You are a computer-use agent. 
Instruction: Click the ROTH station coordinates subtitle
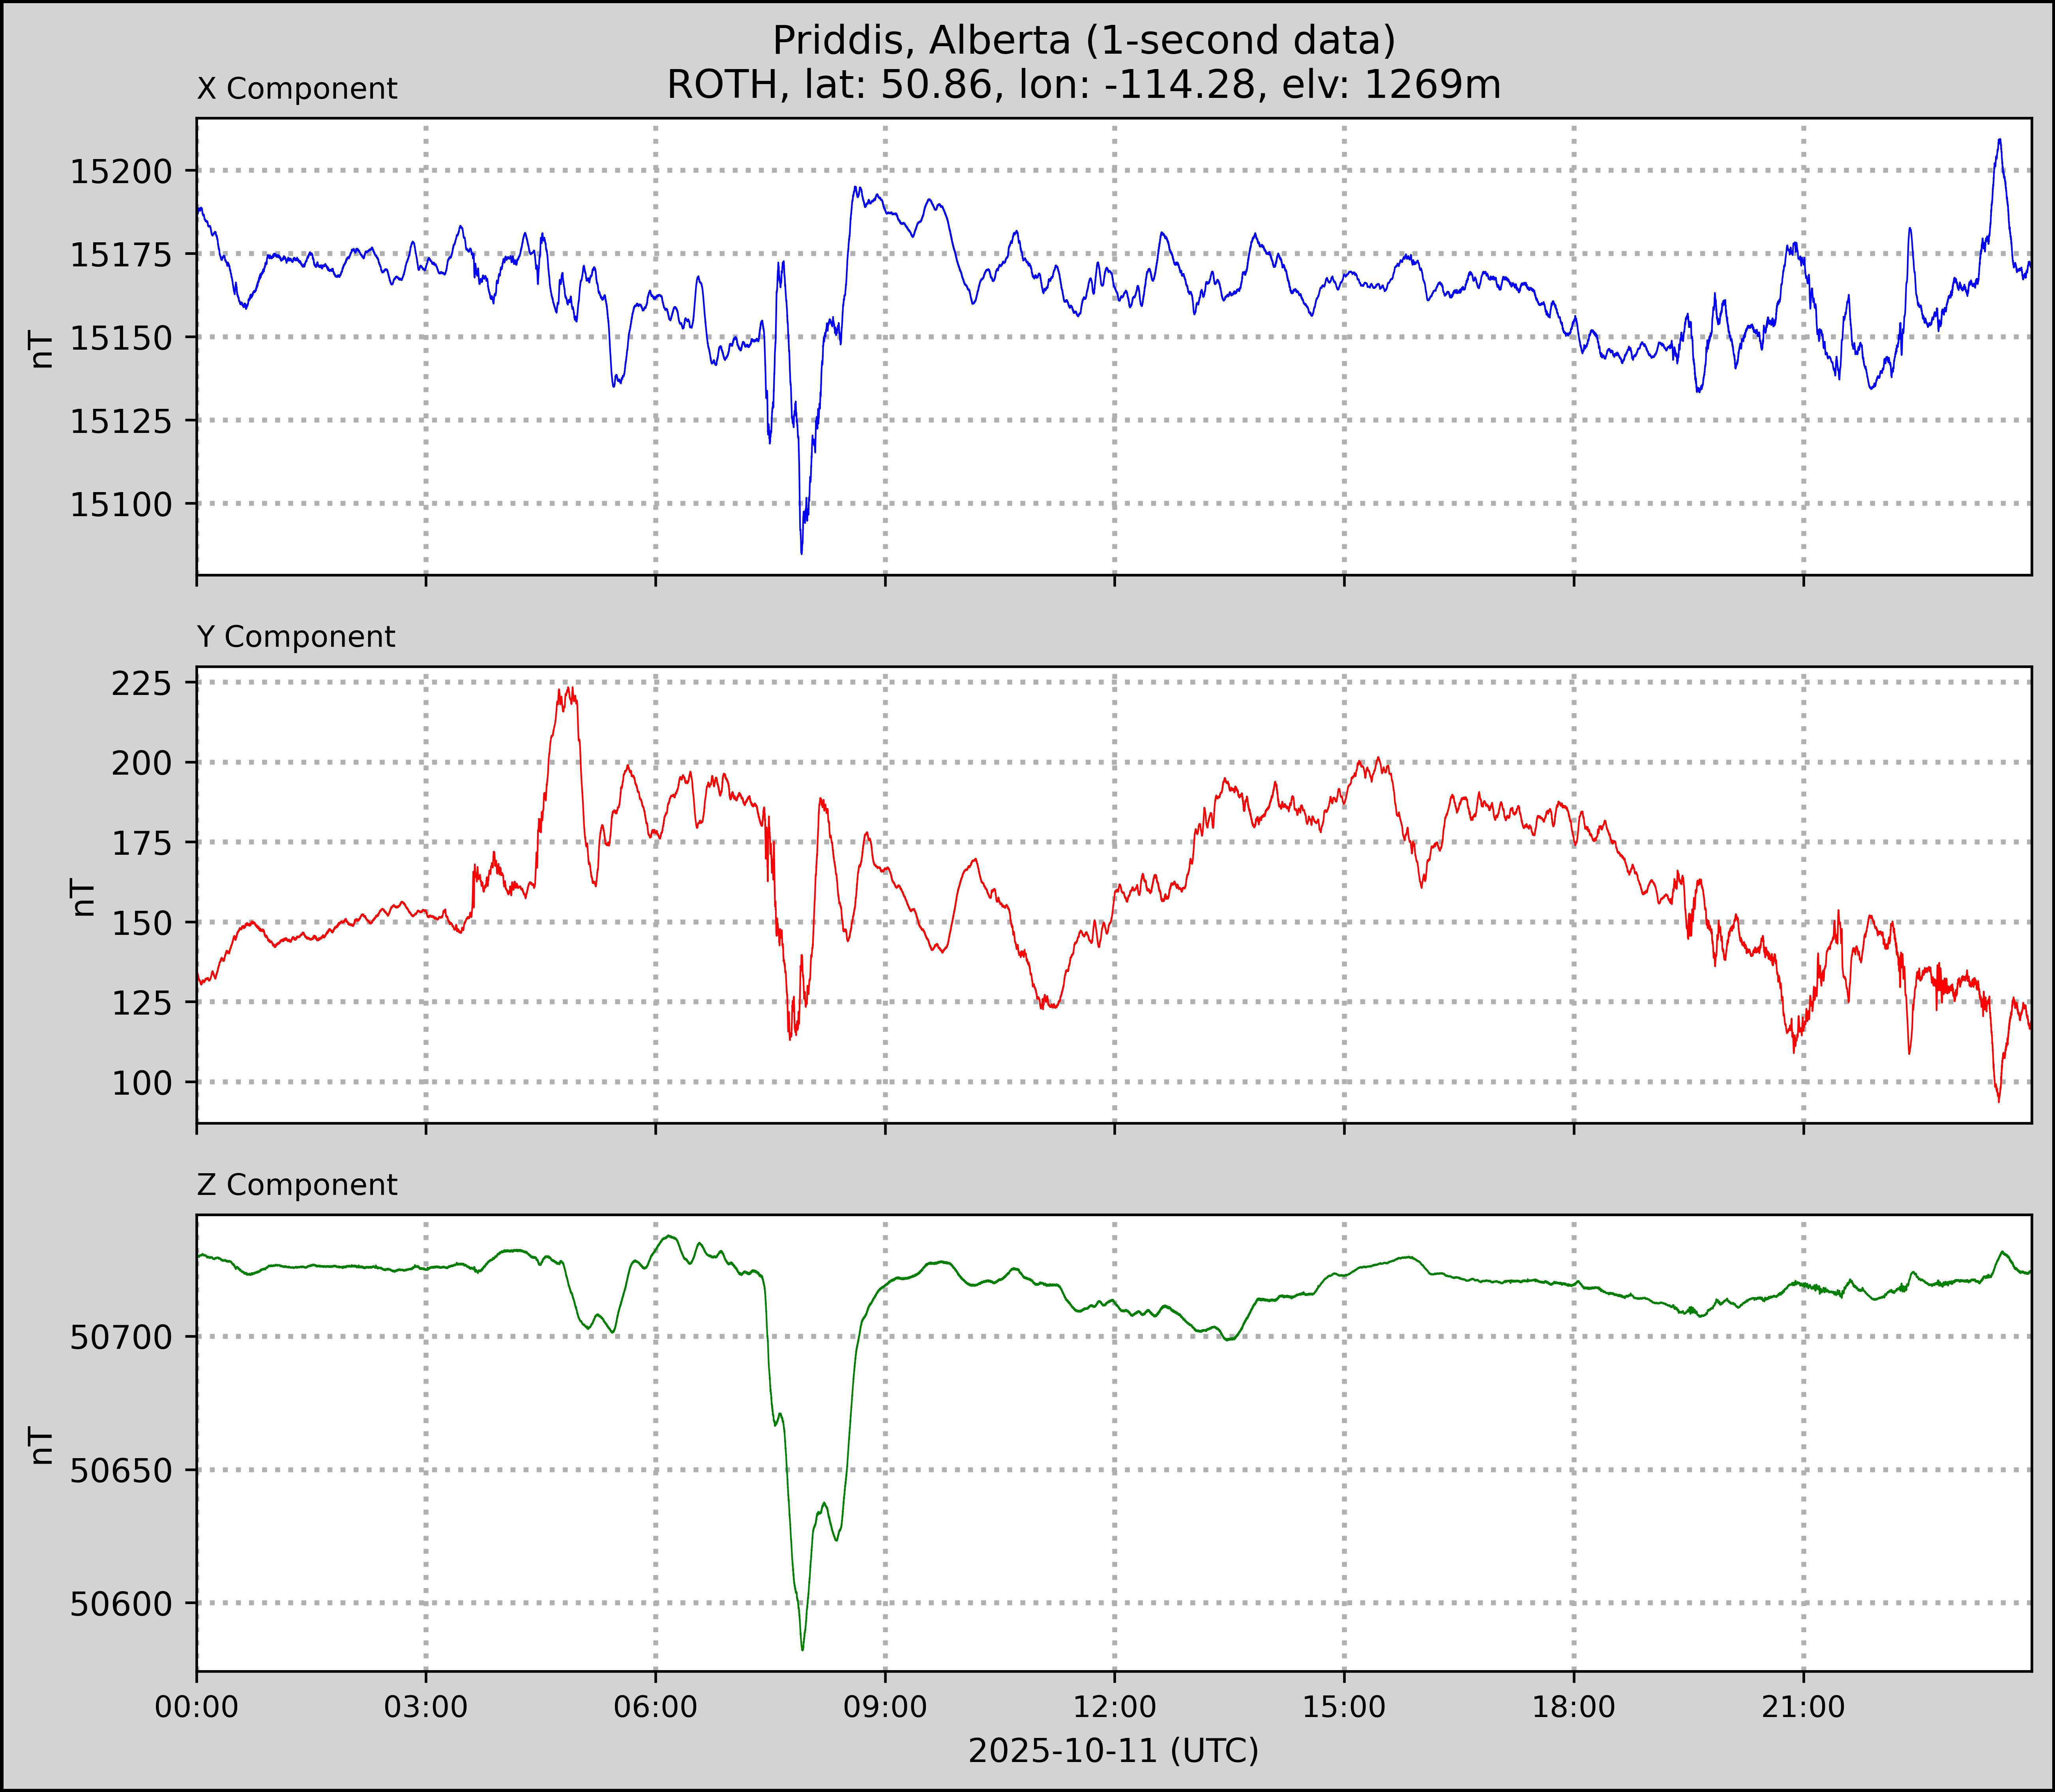coord(1083,85)
